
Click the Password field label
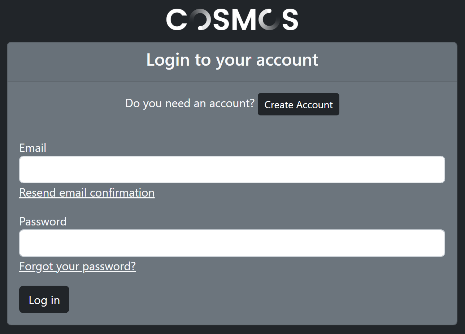click(x=43, y=221)
